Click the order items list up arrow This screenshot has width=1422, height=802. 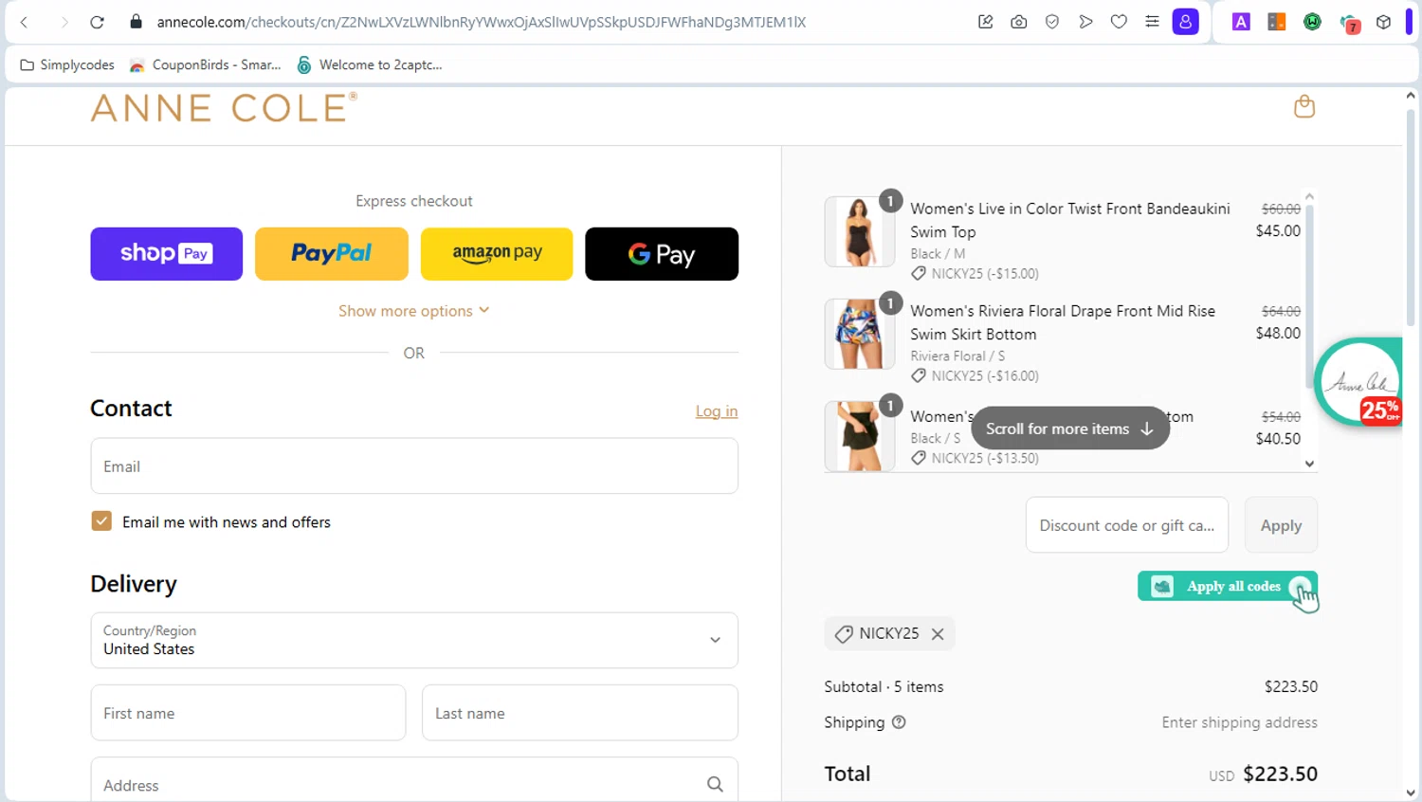tap(1310, 197)
